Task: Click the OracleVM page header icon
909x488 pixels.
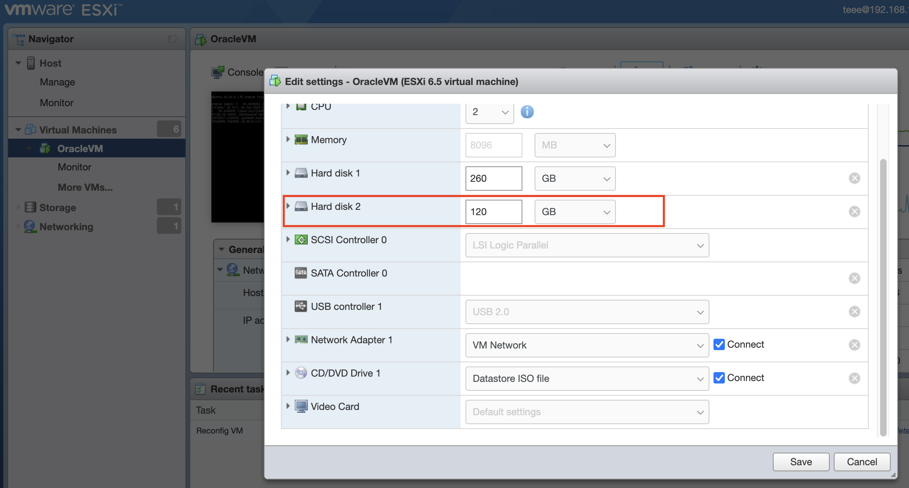Action: 201,39
